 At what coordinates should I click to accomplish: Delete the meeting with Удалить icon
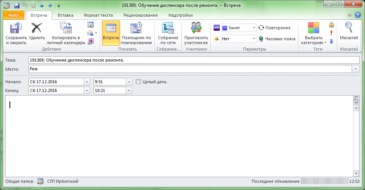coord(37,33)
